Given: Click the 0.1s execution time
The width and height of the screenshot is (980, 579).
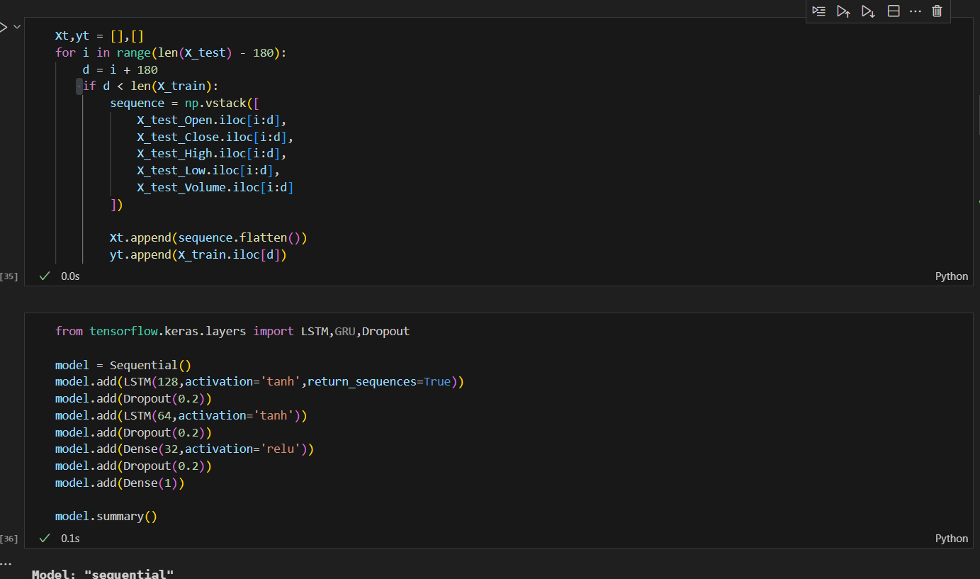Looking at the screenshot, I should pyautogui.click(x=70, y=538).
